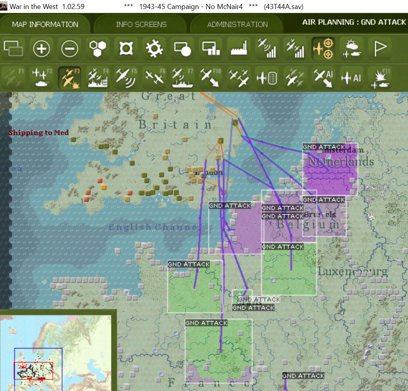The height and width of the screenshot is (391, 408).
Task: Zoom out with the minus icon
Action: (70, 48)
